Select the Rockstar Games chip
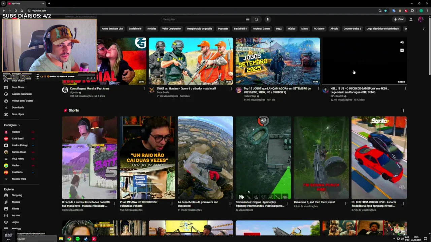 pyautogui.click(x=261, y=29)
